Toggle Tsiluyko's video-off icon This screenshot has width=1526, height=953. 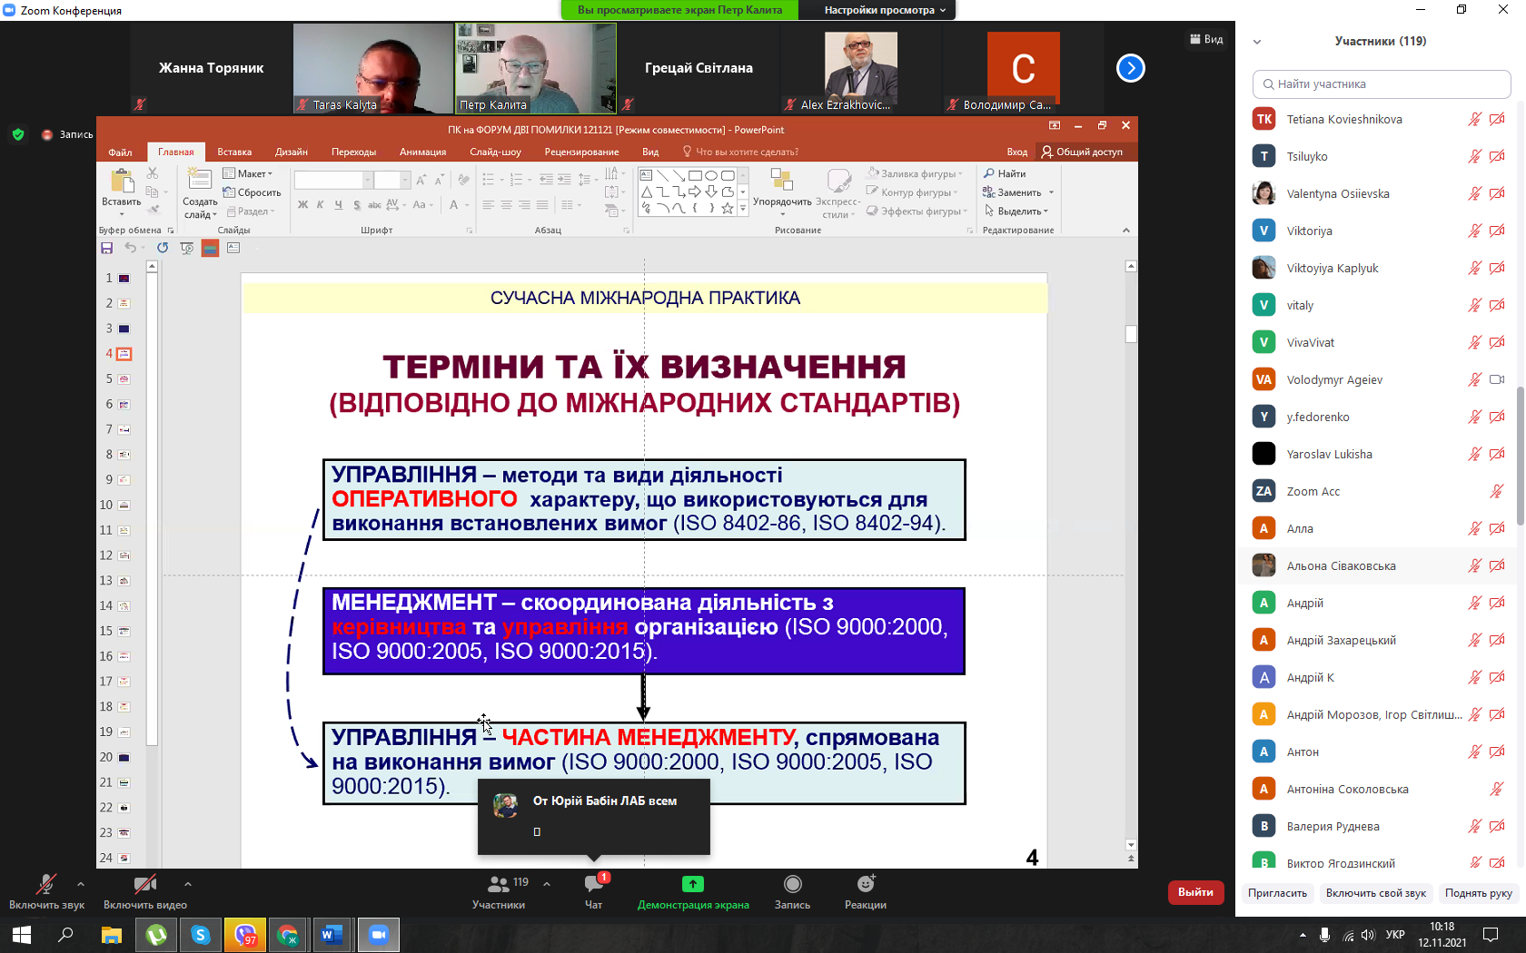click(1497, 156)
